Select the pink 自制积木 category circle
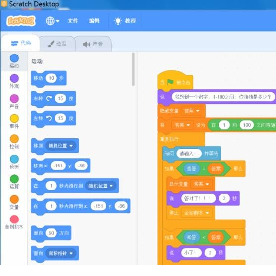This screenshot has height=276, width=276. (14, 220)
